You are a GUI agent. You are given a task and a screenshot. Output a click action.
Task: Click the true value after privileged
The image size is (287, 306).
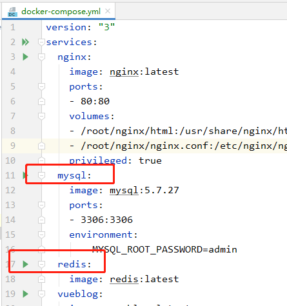coord(150,160)
